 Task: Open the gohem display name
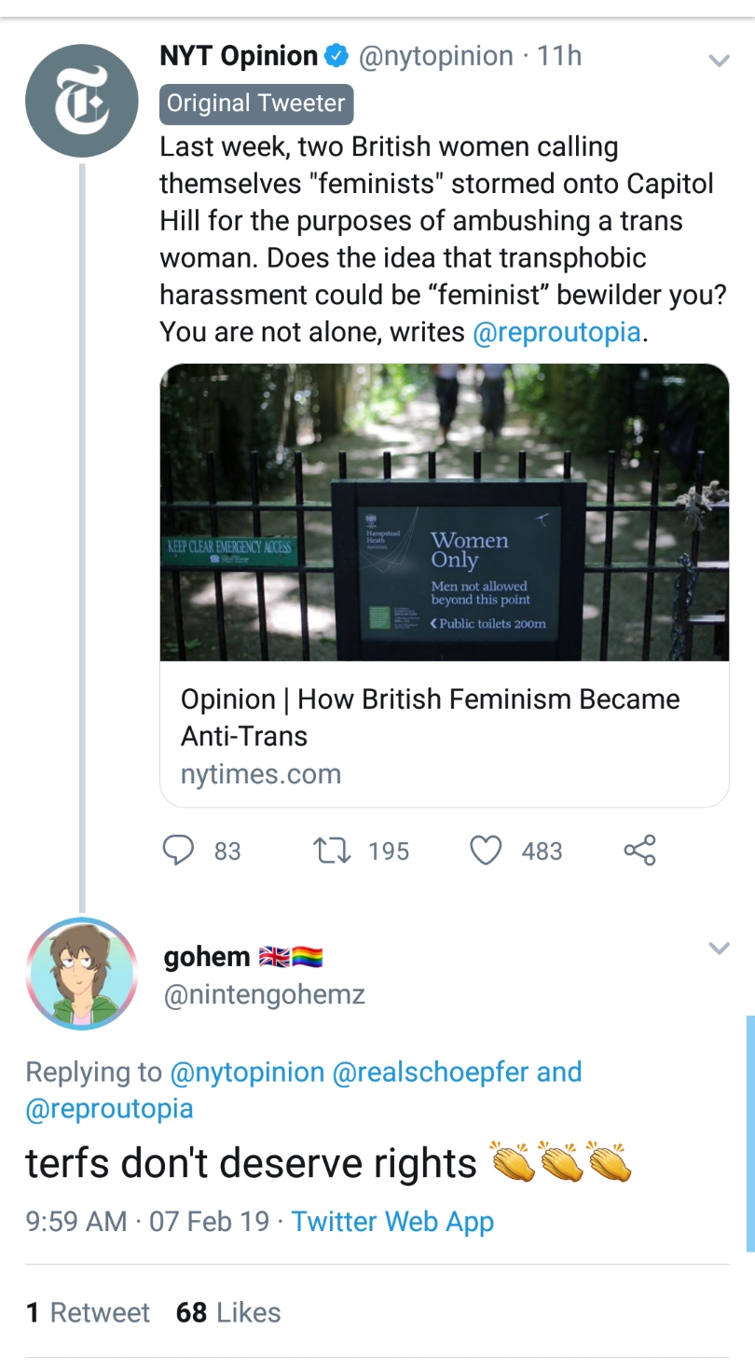pos(207,956)
